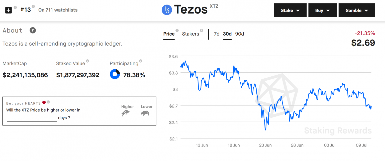Viewport: 385px width, 161px height.
Task: Expand the Gamble dropdown
Action: (357, 10)
